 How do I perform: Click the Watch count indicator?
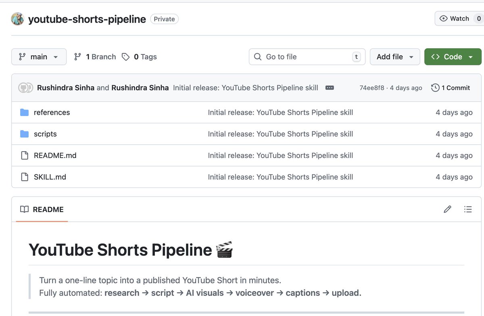479,18
